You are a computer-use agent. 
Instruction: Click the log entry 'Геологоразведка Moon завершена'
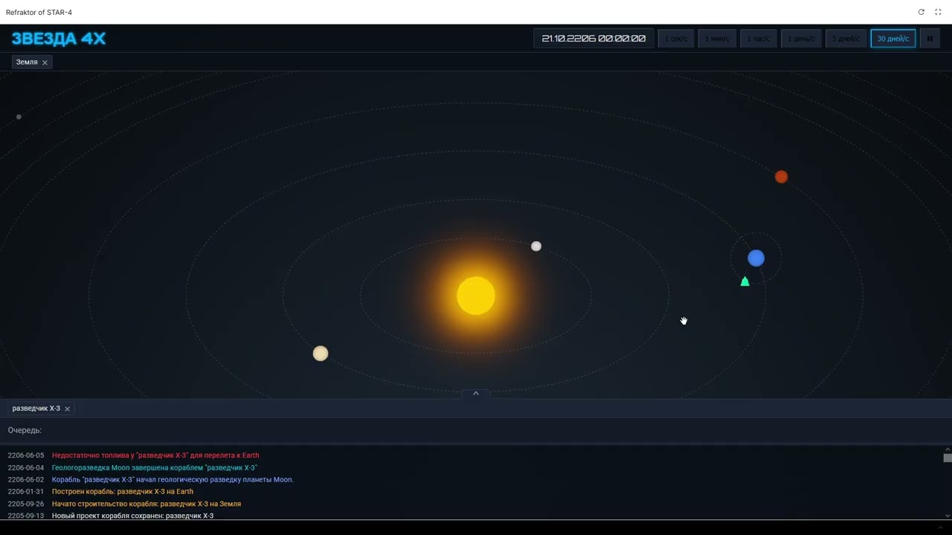click(x=155, y=467)
